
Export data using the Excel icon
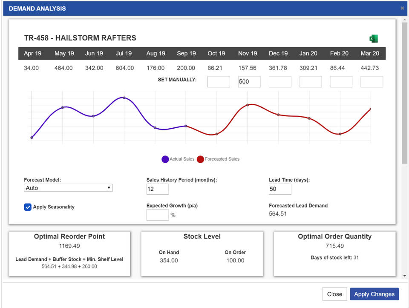374,39
